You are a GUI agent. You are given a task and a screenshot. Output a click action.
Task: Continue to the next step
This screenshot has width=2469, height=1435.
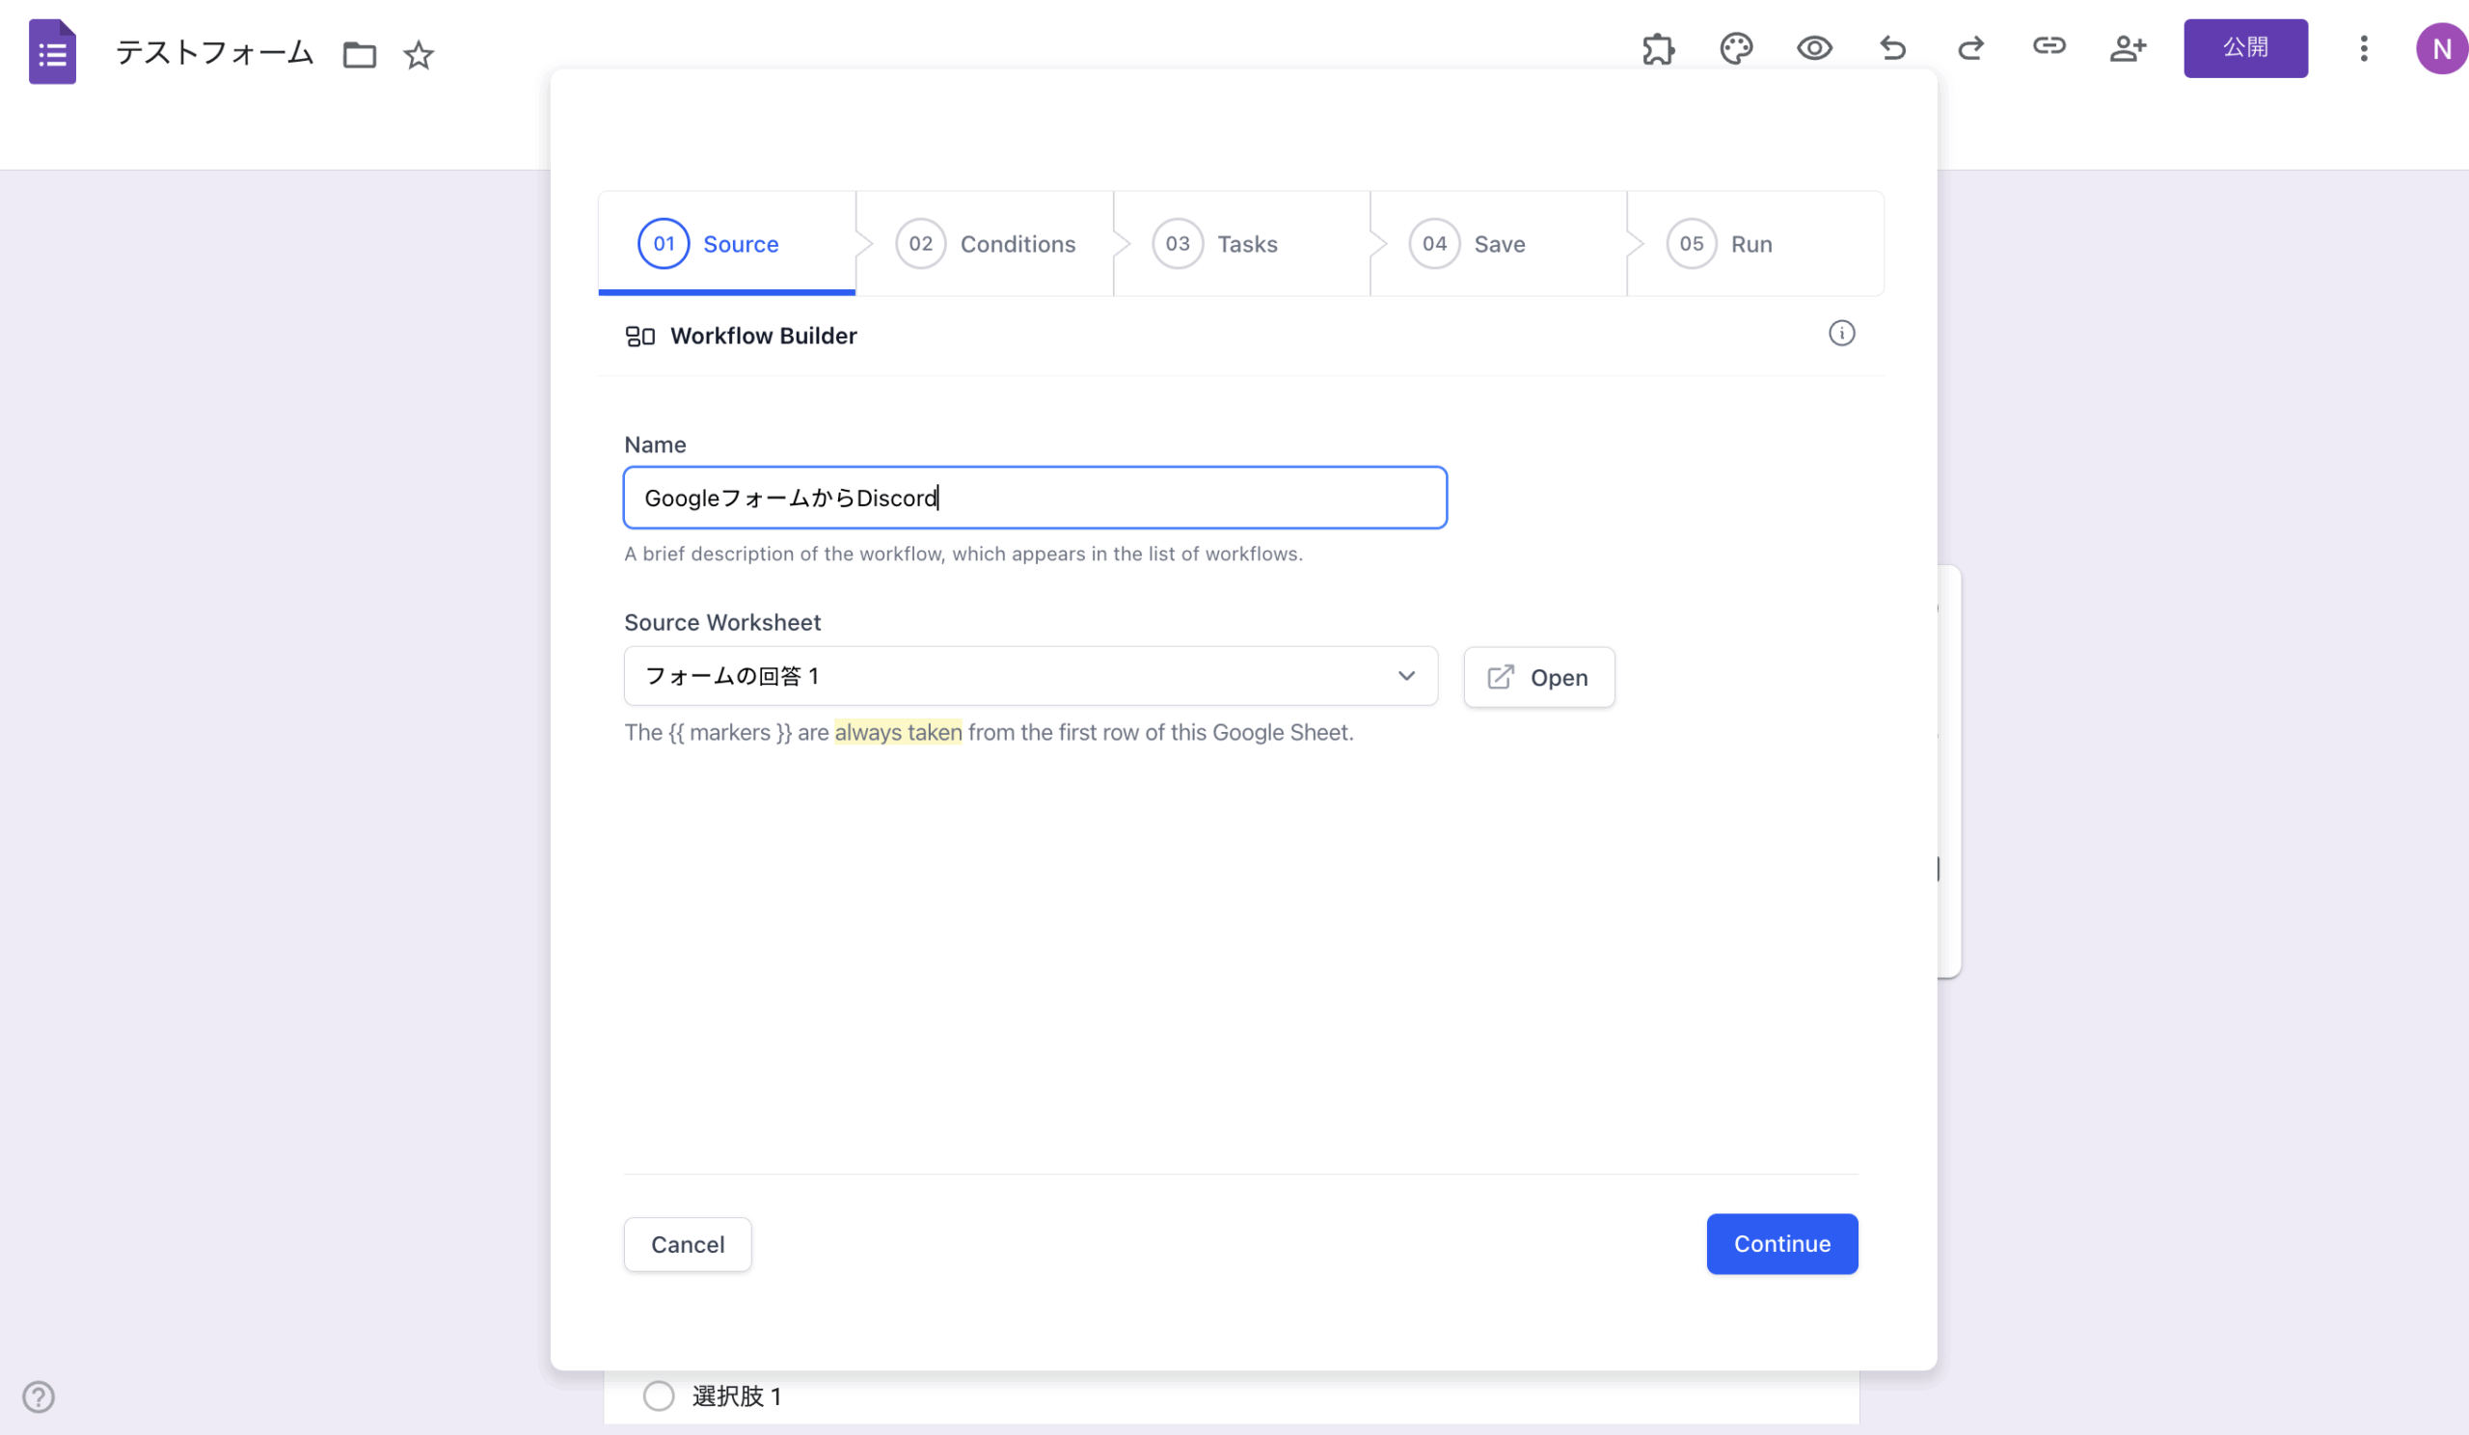tap(1782, 1244)
